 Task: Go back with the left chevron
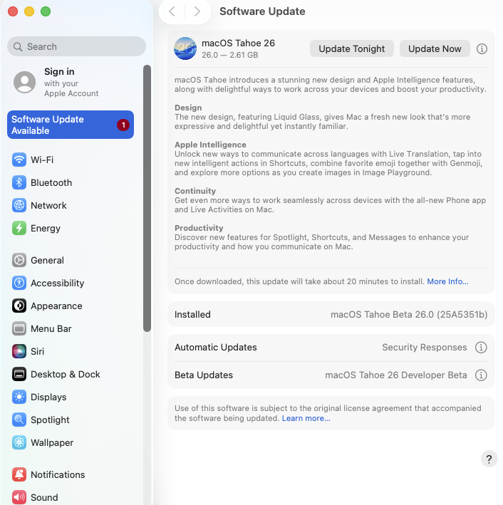tap(172, 11)
